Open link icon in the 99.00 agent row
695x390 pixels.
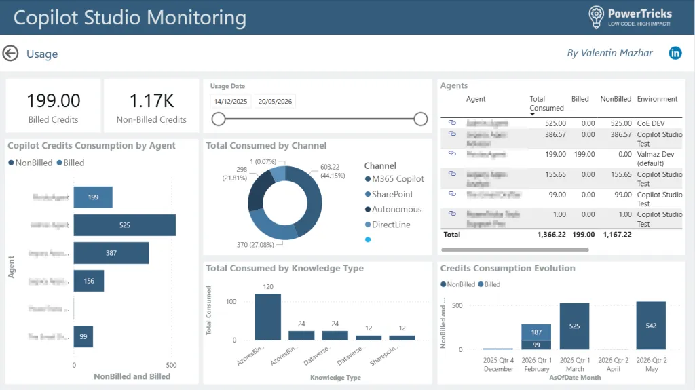pyautogui.click(x=452, y=194)
